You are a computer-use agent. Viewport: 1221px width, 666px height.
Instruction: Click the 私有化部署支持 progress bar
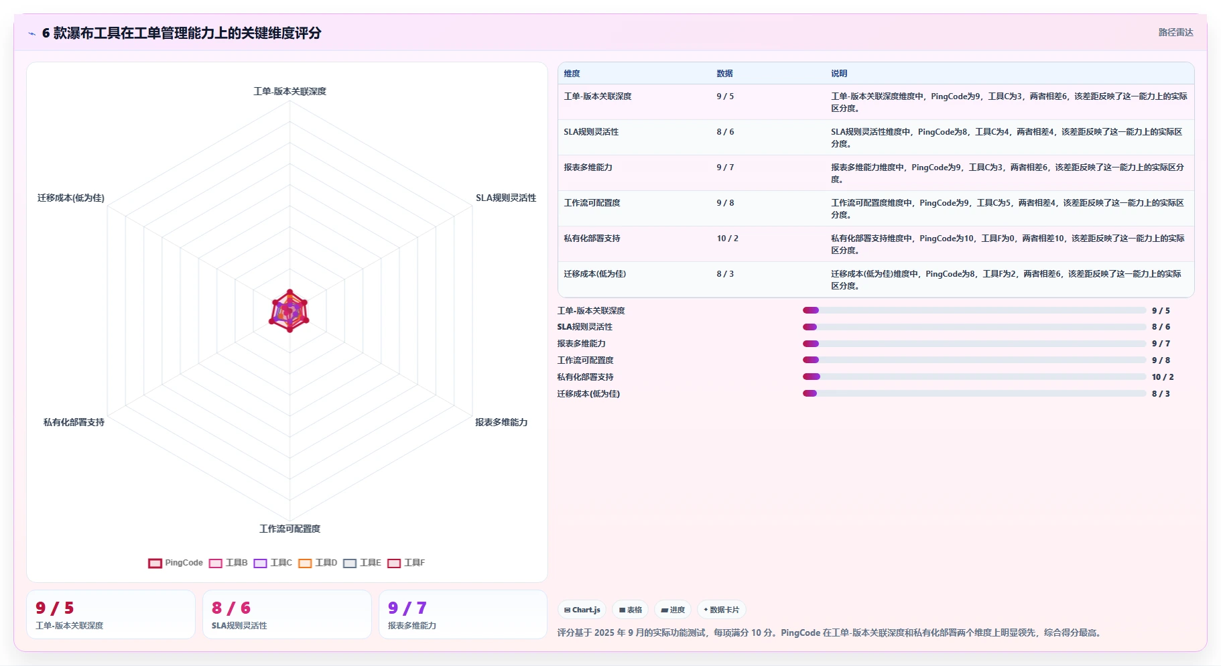[974, 377]
